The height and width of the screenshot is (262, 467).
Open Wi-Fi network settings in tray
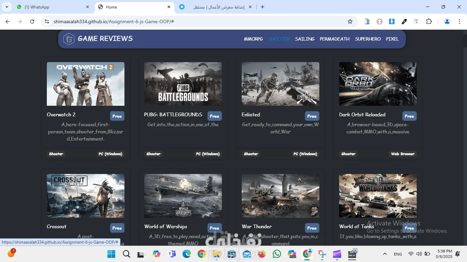[411, 254]
